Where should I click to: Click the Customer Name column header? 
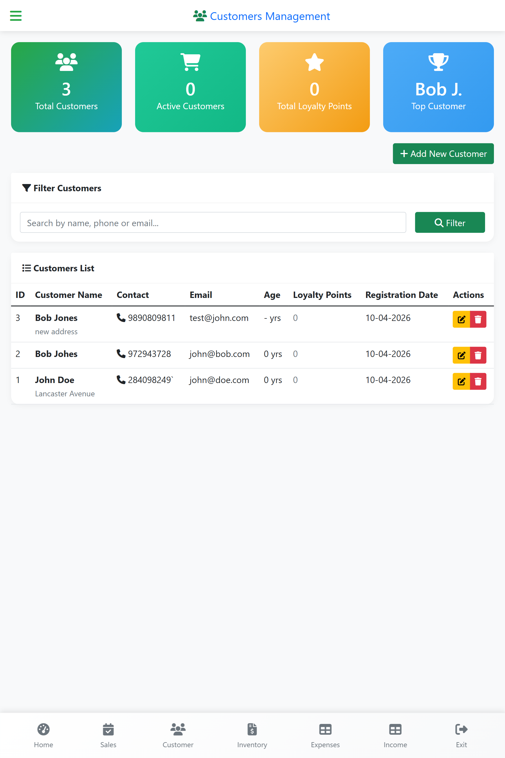(x=69, y=295)
